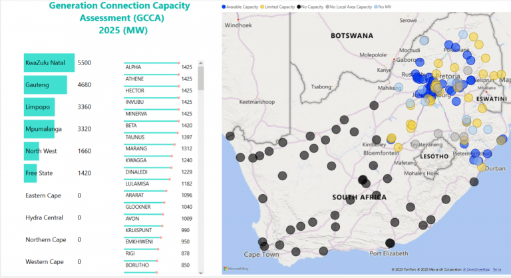The width and height of the screenshot is (511, 278).
Task: Select the No Capacity legend marker
Action: coord(299,7)
